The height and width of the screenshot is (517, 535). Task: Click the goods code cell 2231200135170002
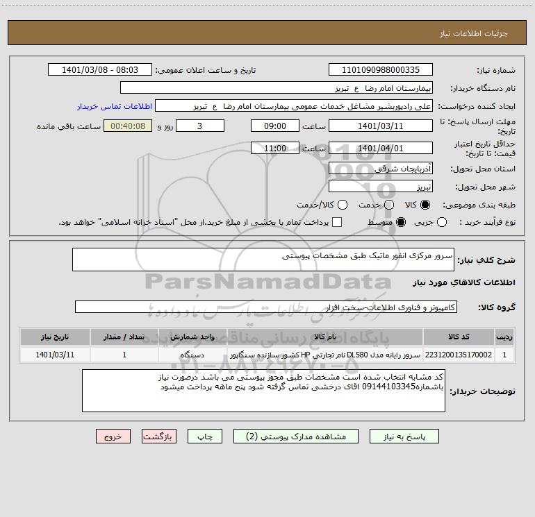pos(459,355)
